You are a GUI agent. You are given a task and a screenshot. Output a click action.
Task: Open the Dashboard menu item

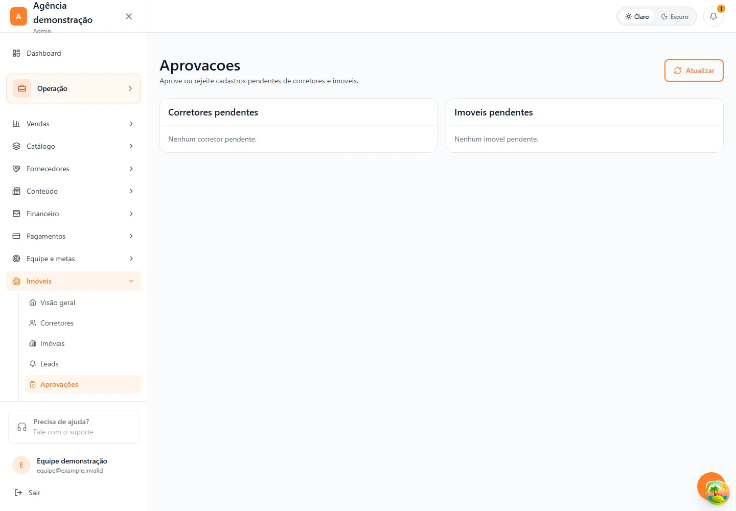pos(74,53)
